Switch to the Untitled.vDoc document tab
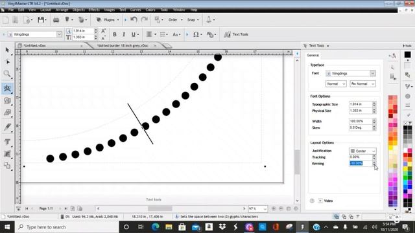 point(34,46)
